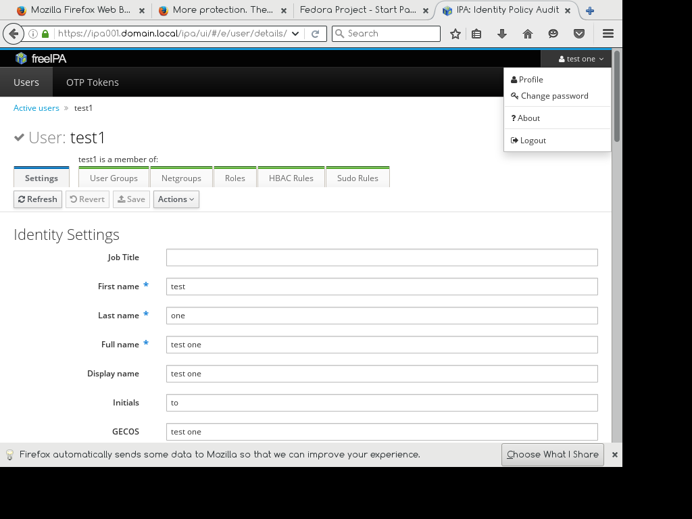Open the HBAC Rules tab
The width and height of the screenshot is (692, 519).
tap(291, 178)
